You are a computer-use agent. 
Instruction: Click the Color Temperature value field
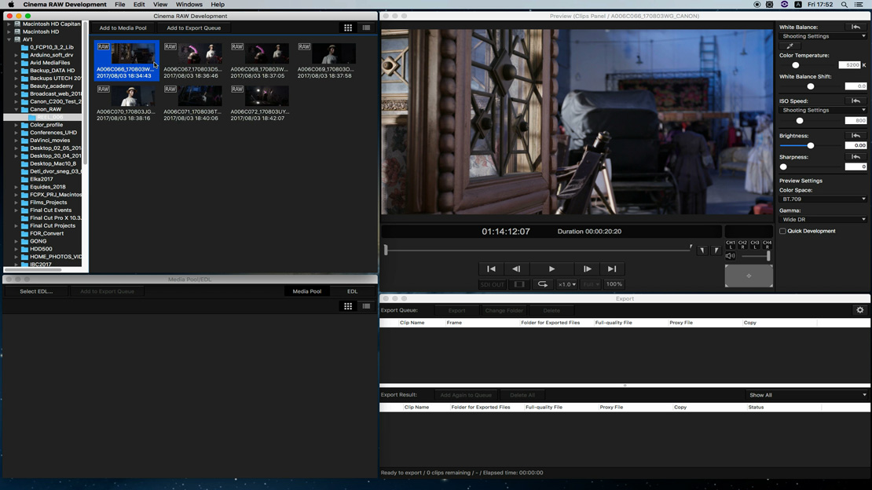tap(849, 65)
